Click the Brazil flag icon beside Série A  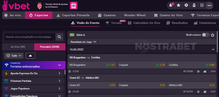pyautogui.click(x=72, y=35)
